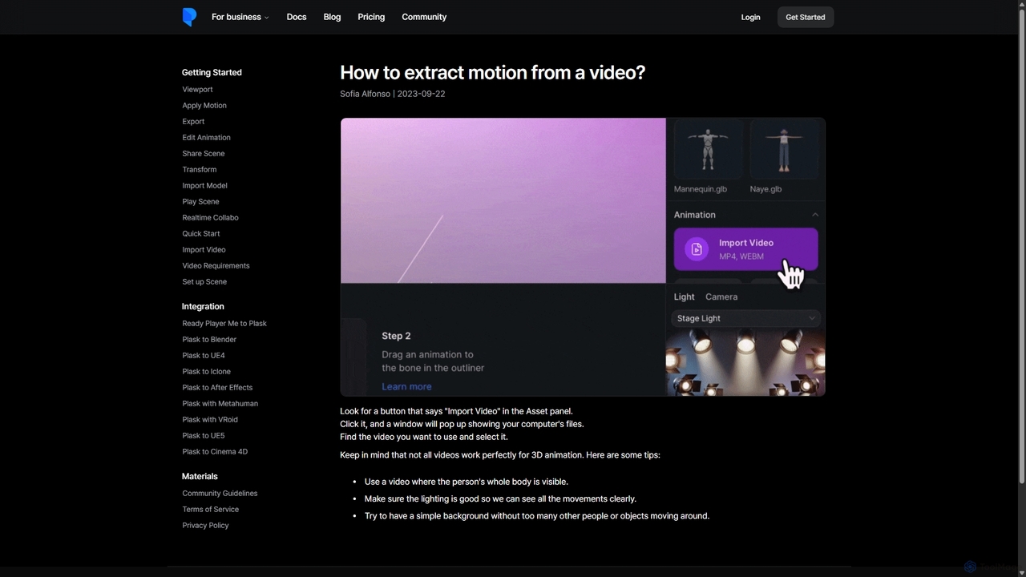Open the Edit Animation doc page

[x=206, y=138]
